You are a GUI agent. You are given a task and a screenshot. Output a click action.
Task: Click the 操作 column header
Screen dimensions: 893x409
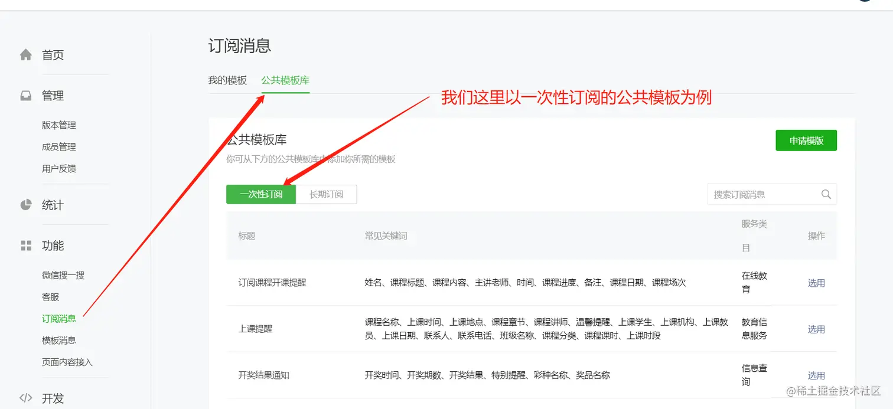816,235
